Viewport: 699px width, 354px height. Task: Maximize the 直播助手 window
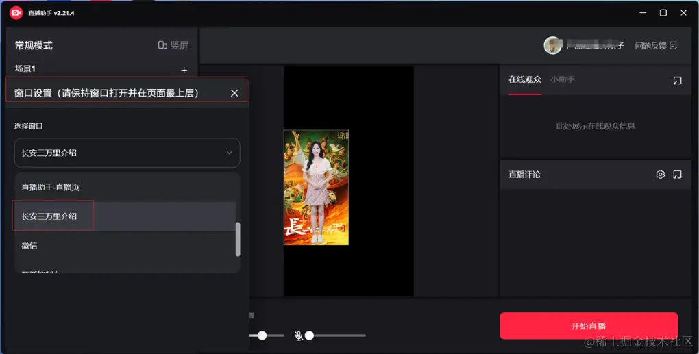(663, 13)
